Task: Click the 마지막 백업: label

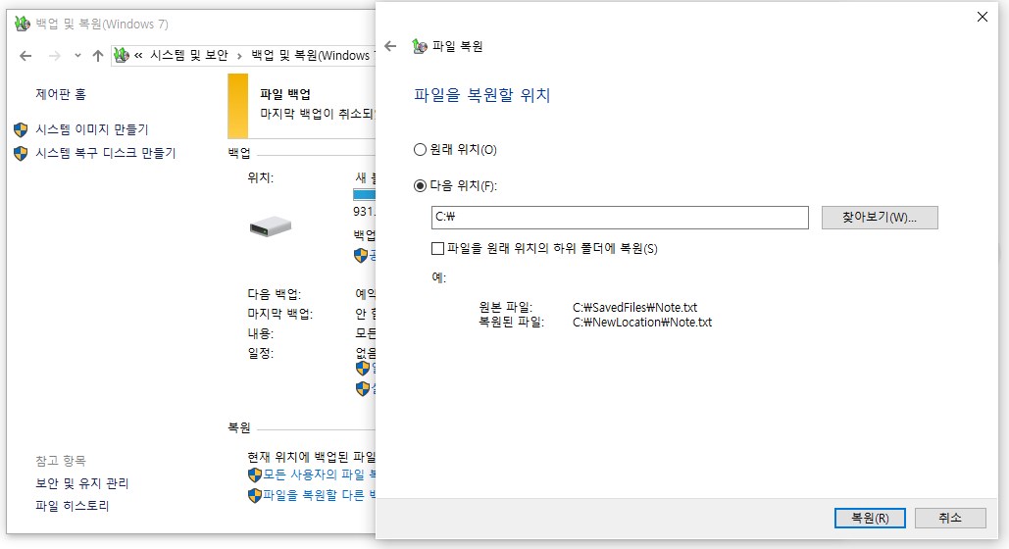Action: (279, 314)
